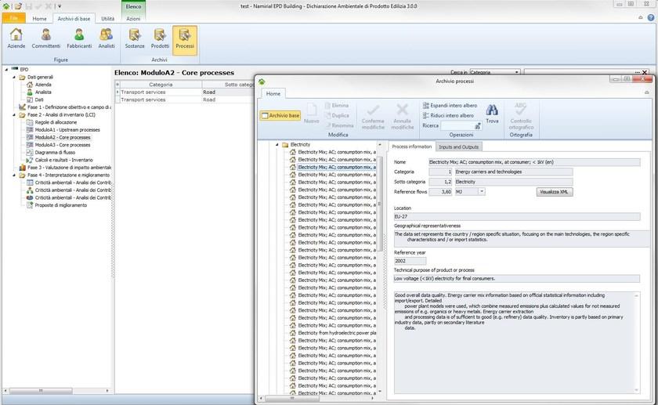The image size is (658, 405).
Task: Select ModuloA3 - Core processes tree item
Action: point(63,145)
